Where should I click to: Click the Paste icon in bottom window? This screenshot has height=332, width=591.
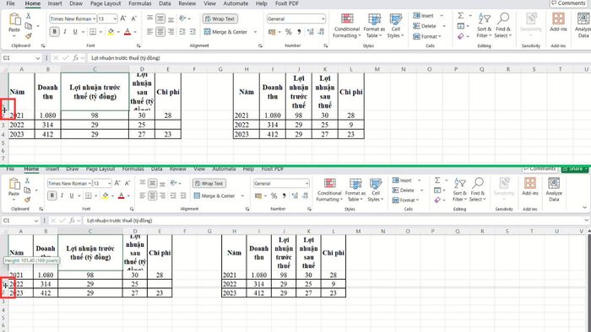pos(14,184)
